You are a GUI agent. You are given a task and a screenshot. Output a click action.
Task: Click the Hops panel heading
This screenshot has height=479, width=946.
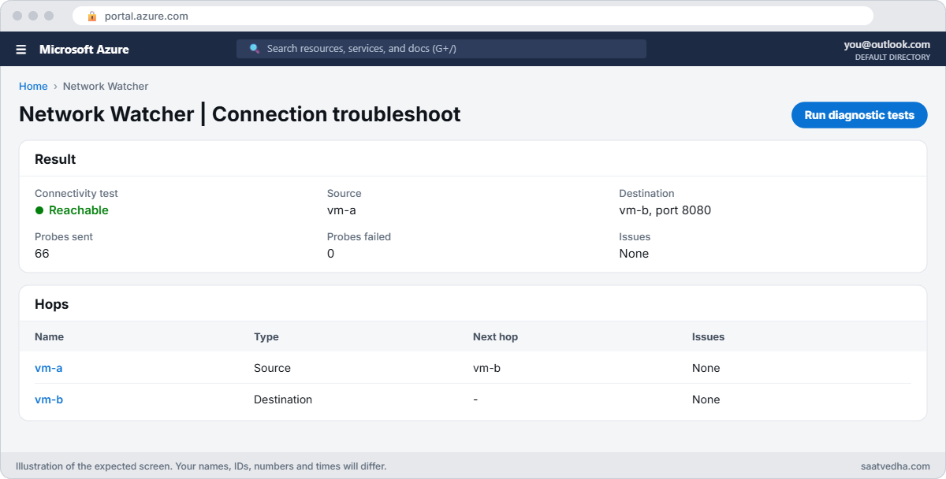(x=52, y=304)
